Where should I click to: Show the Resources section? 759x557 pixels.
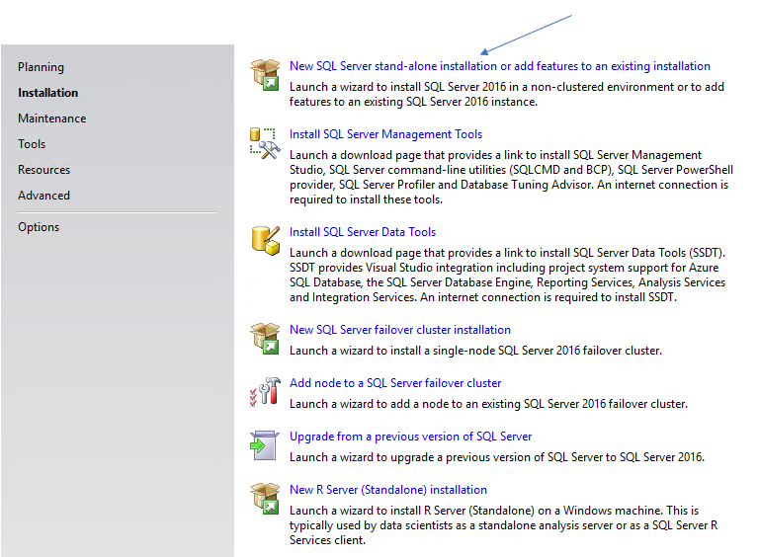(43, 170)
